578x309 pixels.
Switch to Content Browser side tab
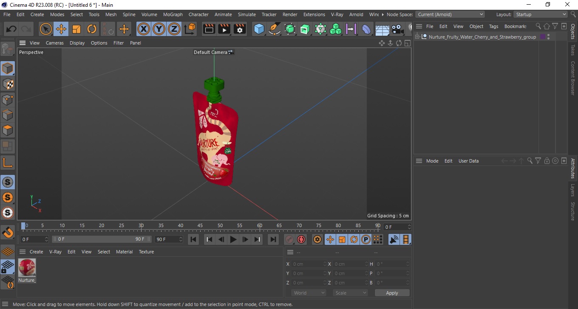[x=573, y=78]
